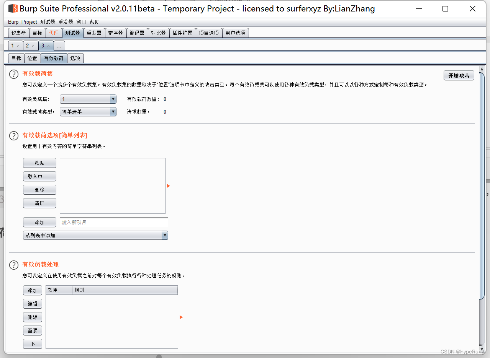Image resolution: width=490 pixels, height=358 pixels.
Task: Click inside the empty payload list box
Action: click(x=113, y=186)
